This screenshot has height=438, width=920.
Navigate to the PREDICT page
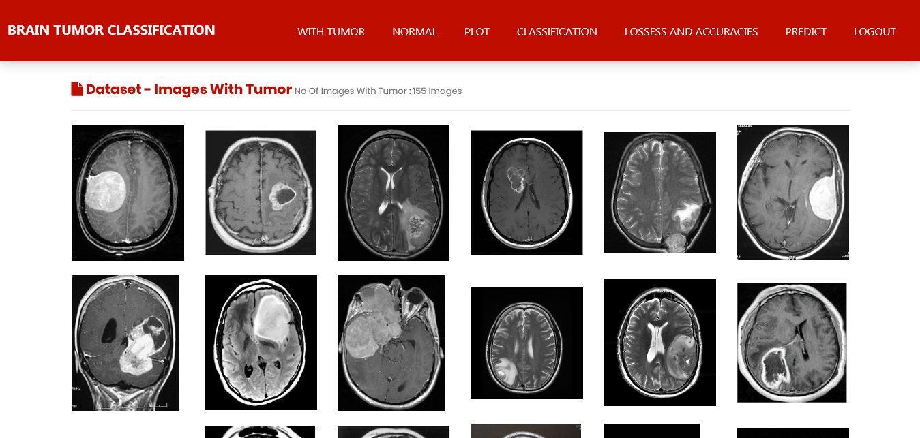click(x=806, y=31)
